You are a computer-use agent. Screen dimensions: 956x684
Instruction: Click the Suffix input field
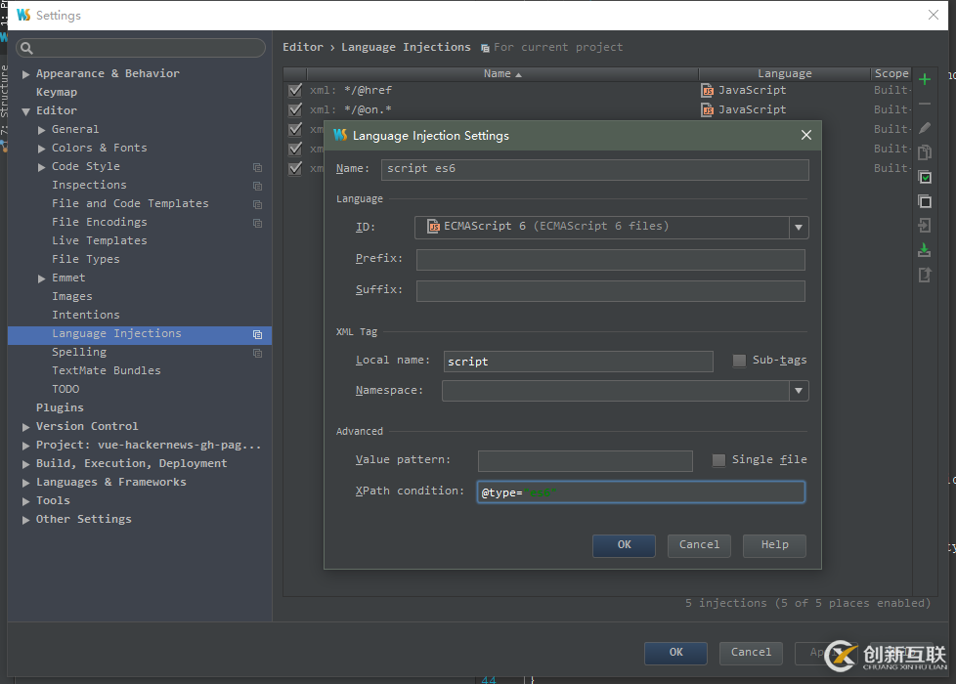tap(610, 291)
